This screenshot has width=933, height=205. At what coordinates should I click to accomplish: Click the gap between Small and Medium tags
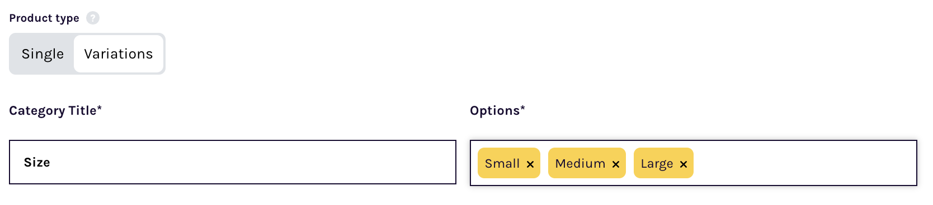pyautogui.click(x=544, y=163)
